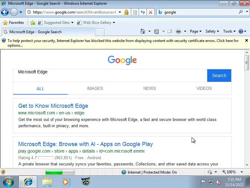Open Get to Know Microsoft Edge link
Viewport: 250px width, 188px height.
coord(53,106)
